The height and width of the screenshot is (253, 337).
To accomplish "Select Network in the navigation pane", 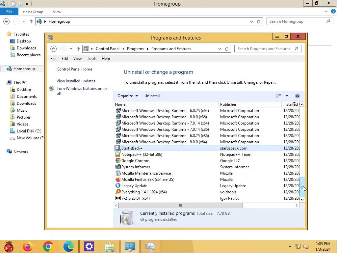I will click(x=21, y=152).
